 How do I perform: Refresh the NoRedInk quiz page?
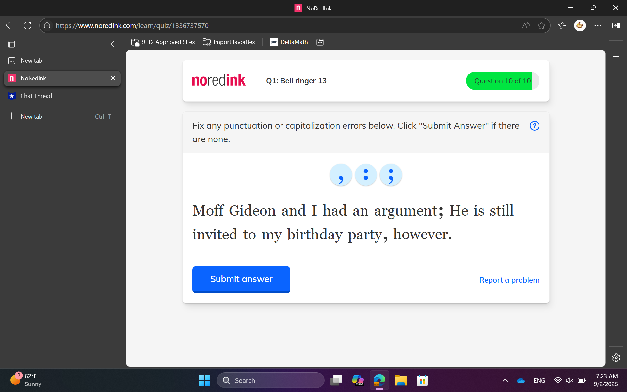pos(27,25)
